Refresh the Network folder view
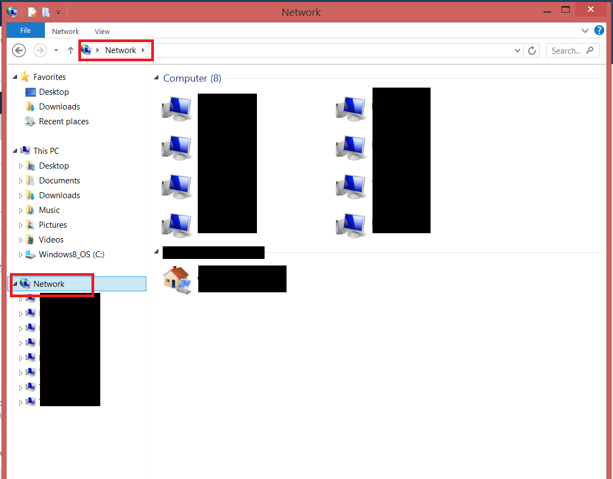Screen dimensions: 613x479 coord(531,50)
